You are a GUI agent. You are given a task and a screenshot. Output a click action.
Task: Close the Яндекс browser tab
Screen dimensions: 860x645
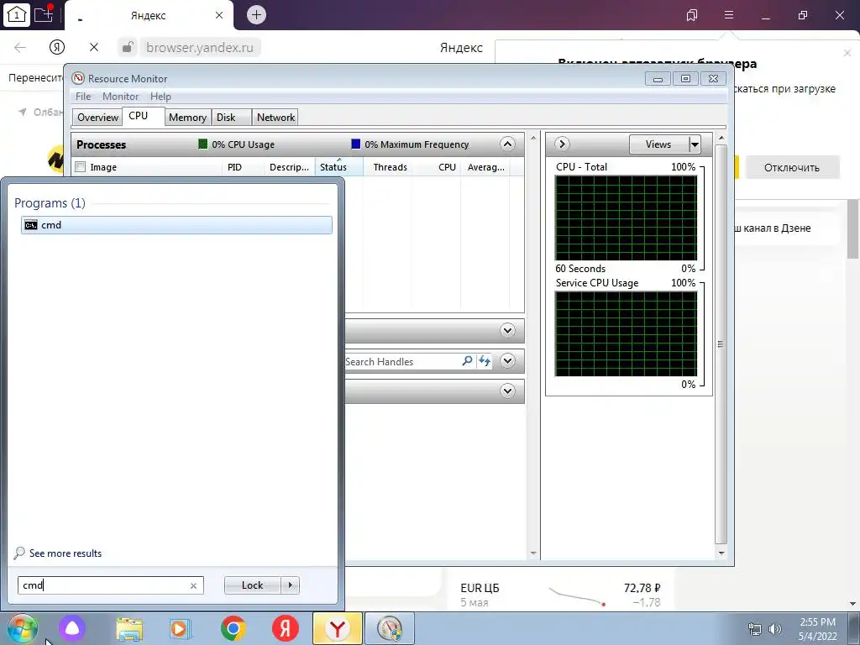[219, 15]
